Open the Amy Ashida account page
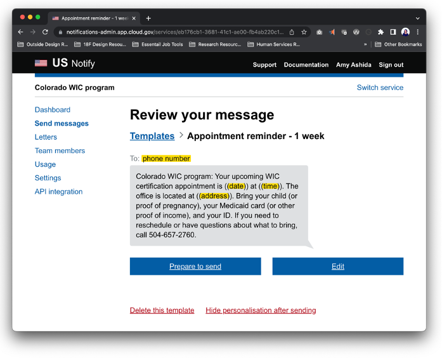The width and height of the screenshot is (442, 358). click(353, 65)
